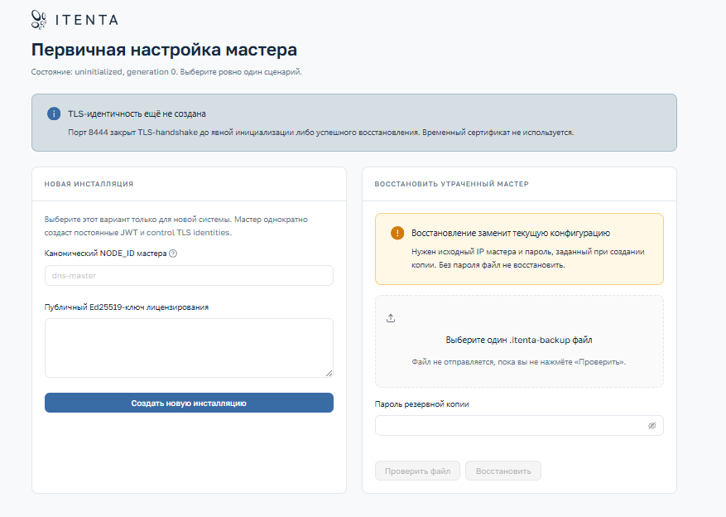Focus the canonical NODE_ID input field

189,276
